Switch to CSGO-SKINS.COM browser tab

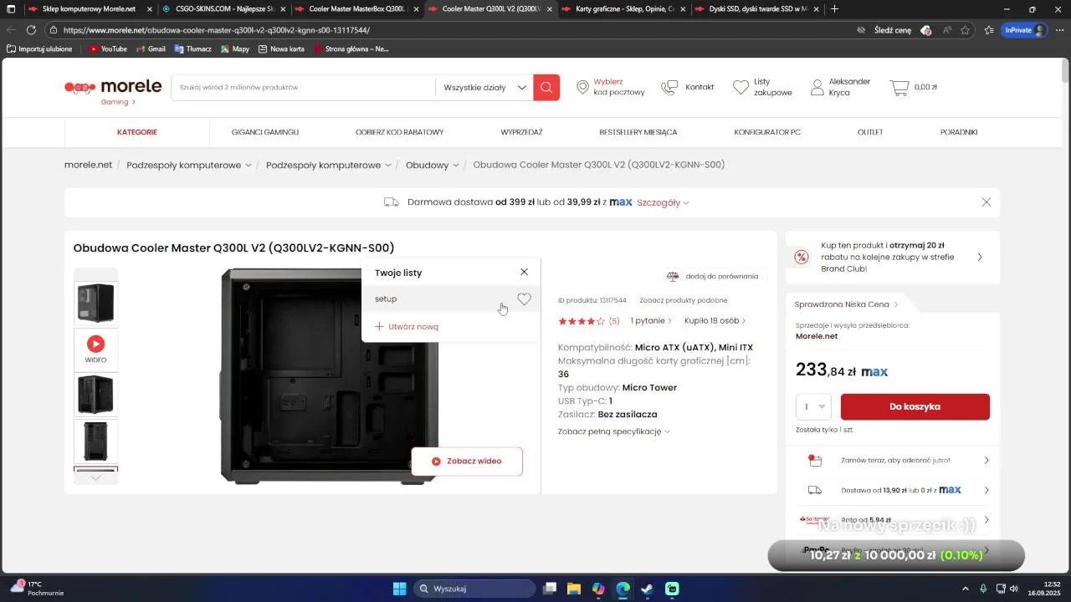tap(223, 9)
